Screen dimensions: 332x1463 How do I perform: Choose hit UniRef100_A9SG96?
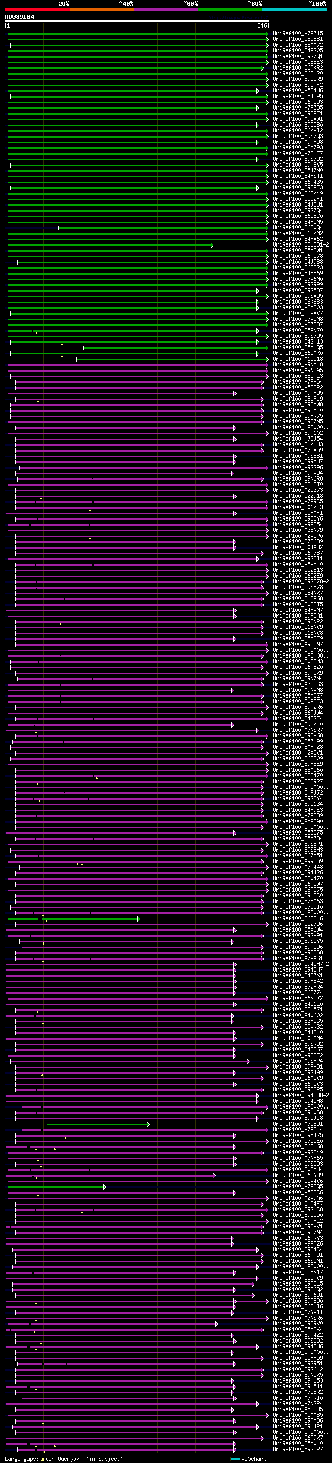(x=298, y=468)
